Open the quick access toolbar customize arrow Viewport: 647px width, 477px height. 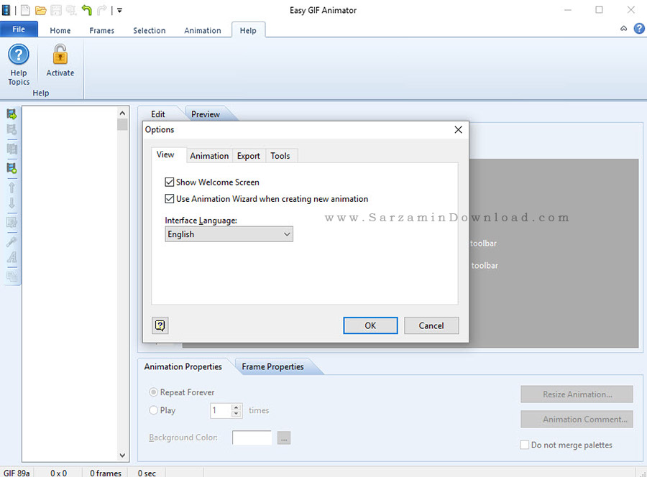pos(119,10)
